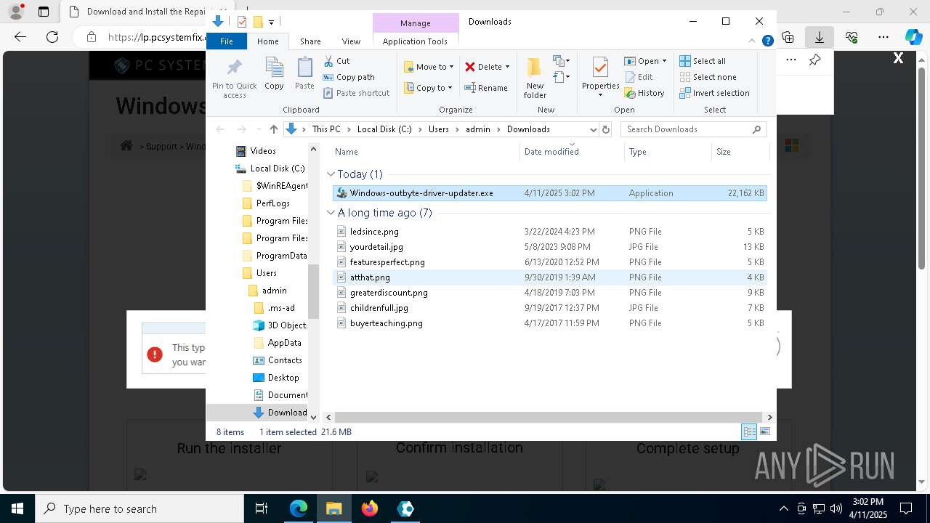
Task: Open Microsoft Edge from taskbar
Action: point(299,508)
